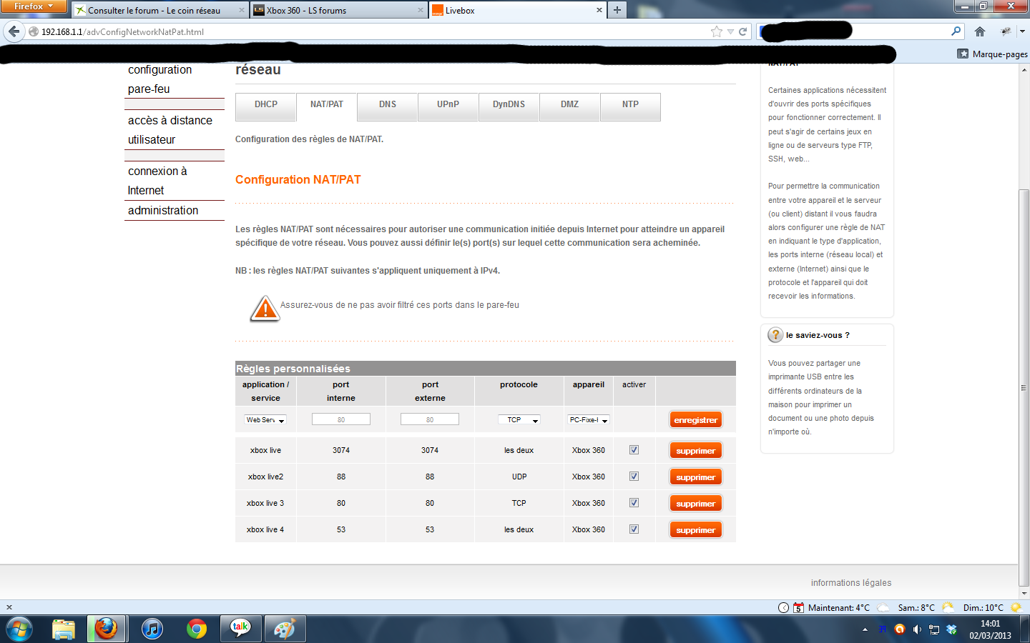
Task: Open a new tab with plus button
Action: click(x=617, y=10)
